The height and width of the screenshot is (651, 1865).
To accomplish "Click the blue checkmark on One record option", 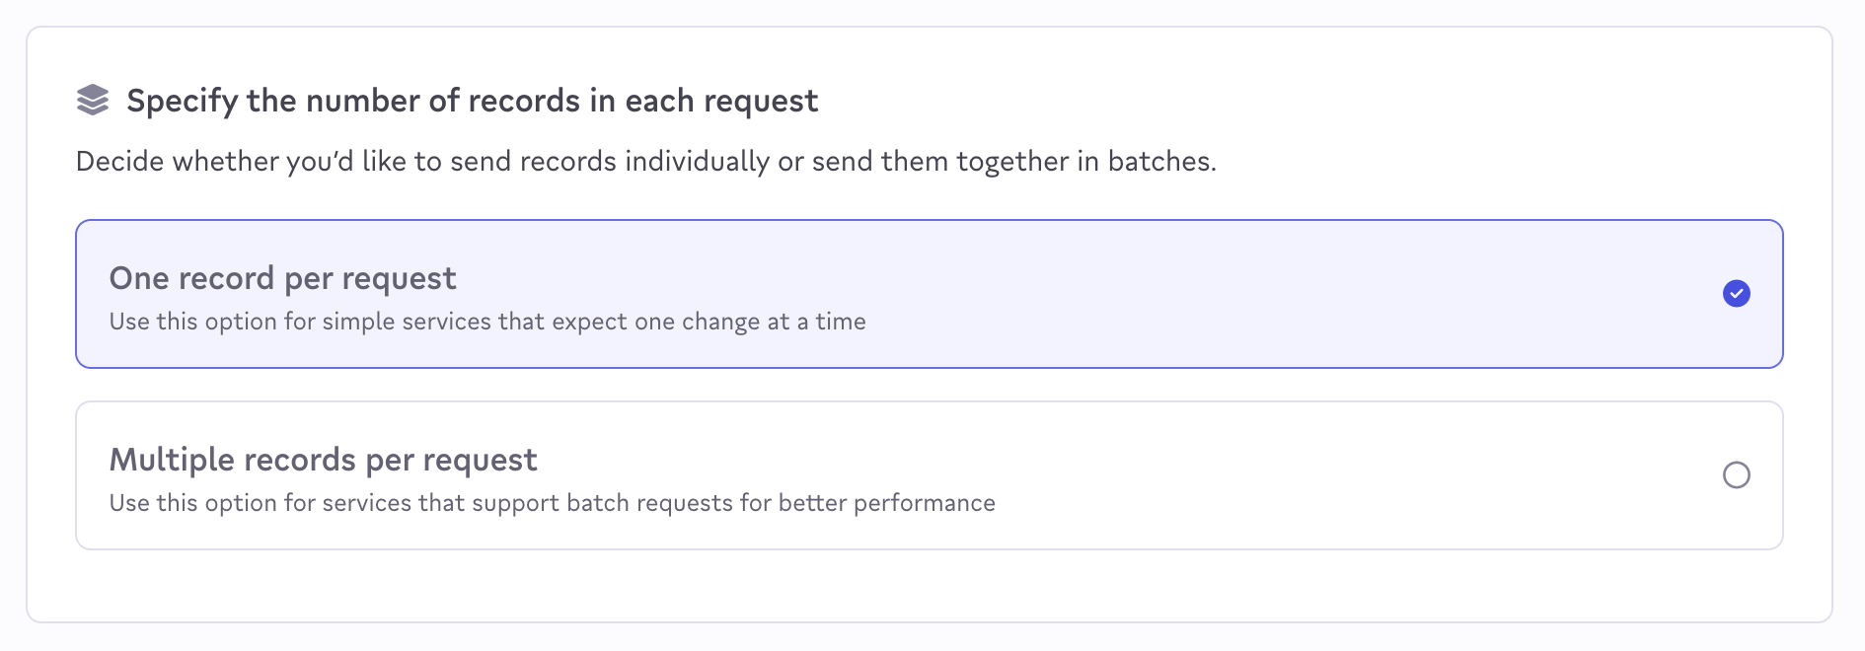I will tap(1736, 294).
